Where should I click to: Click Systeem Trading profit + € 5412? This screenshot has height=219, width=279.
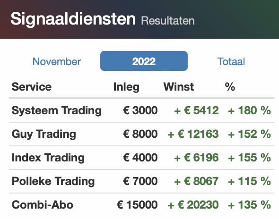[196, 110]
